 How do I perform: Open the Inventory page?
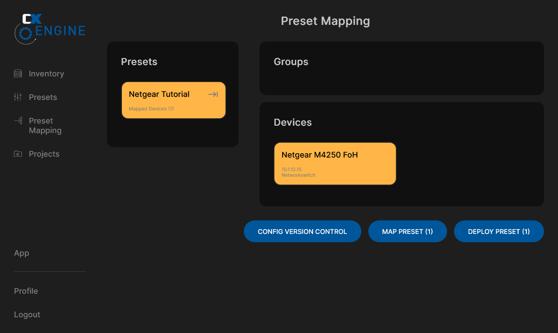point(46,74)
